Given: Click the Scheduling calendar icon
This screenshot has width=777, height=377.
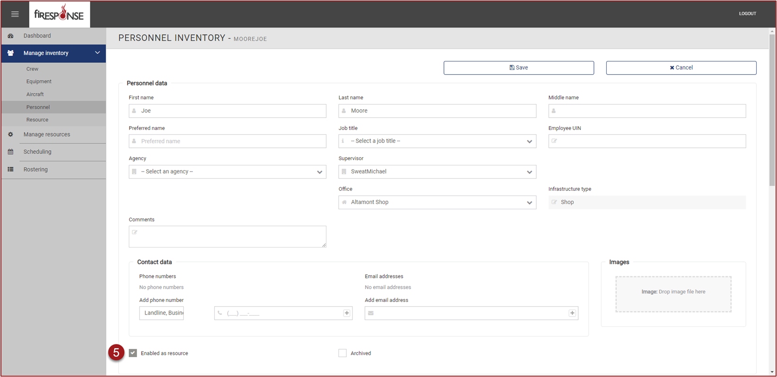Looking at the screenshot, I should coord(10,152).
